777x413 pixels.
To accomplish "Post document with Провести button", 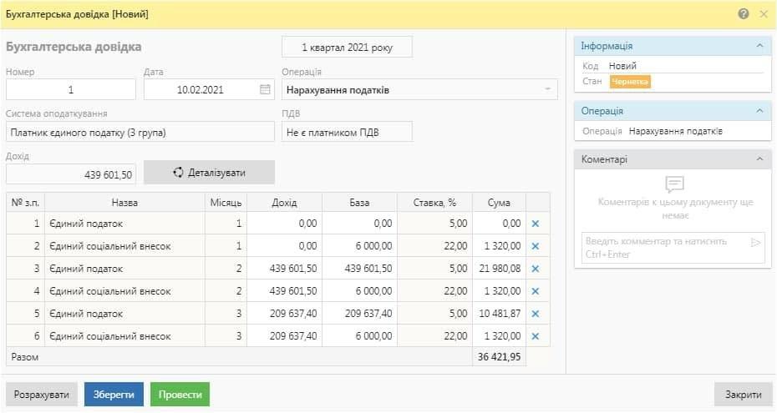I will (180, 395).
